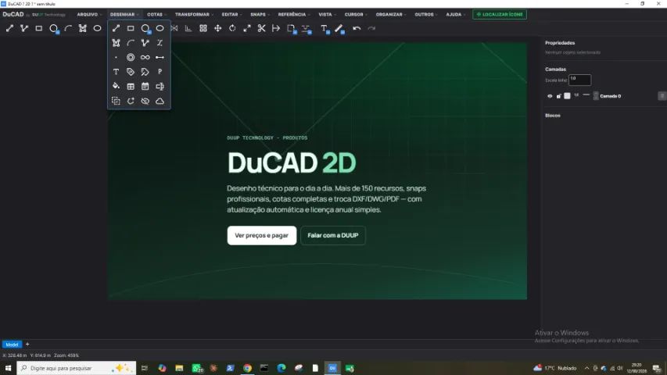The height and width of the screenshot is (375, 667).
Task: Select the rectangle tool in main toolbar
Action: click(x=39, y=28)
